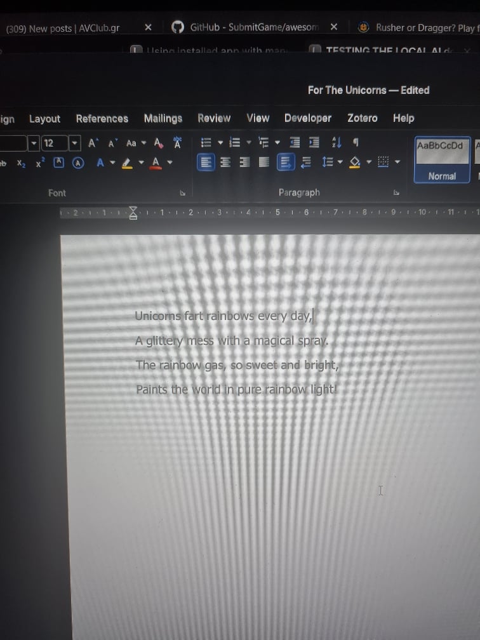
Task: Click the Sort icon in Paragraph group
Action: click(x=337, y=142)
